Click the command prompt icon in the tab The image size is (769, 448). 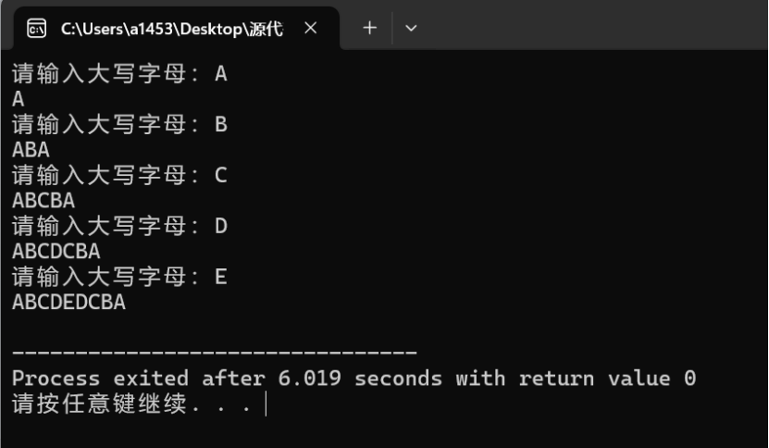pos(37,29)
